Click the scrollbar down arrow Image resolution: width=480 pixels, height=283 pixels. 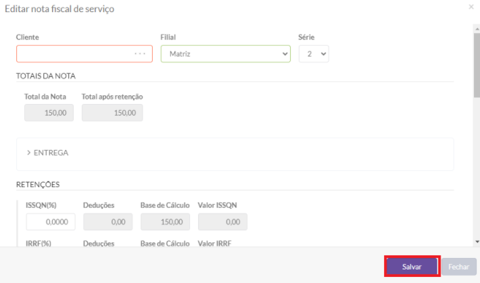tap(476, 241)
